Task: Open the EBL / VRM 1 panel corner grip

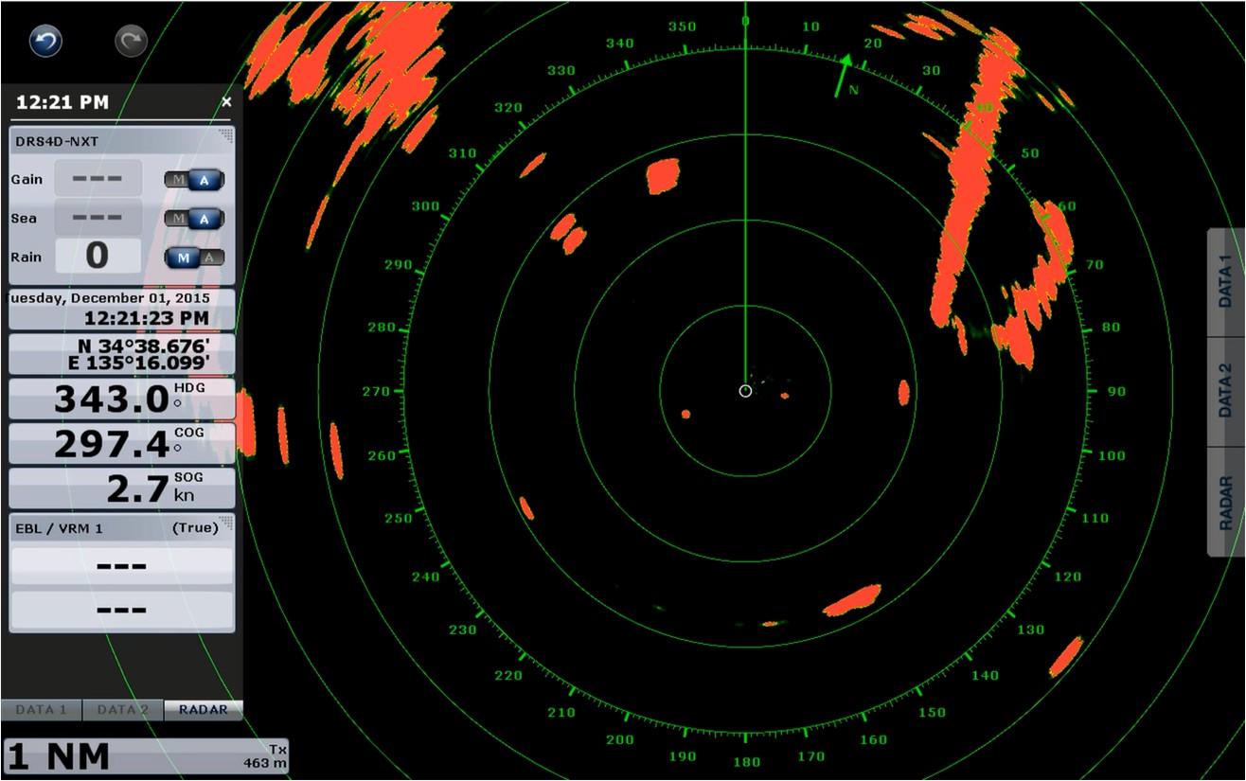Action: click(x=225, y=523)
